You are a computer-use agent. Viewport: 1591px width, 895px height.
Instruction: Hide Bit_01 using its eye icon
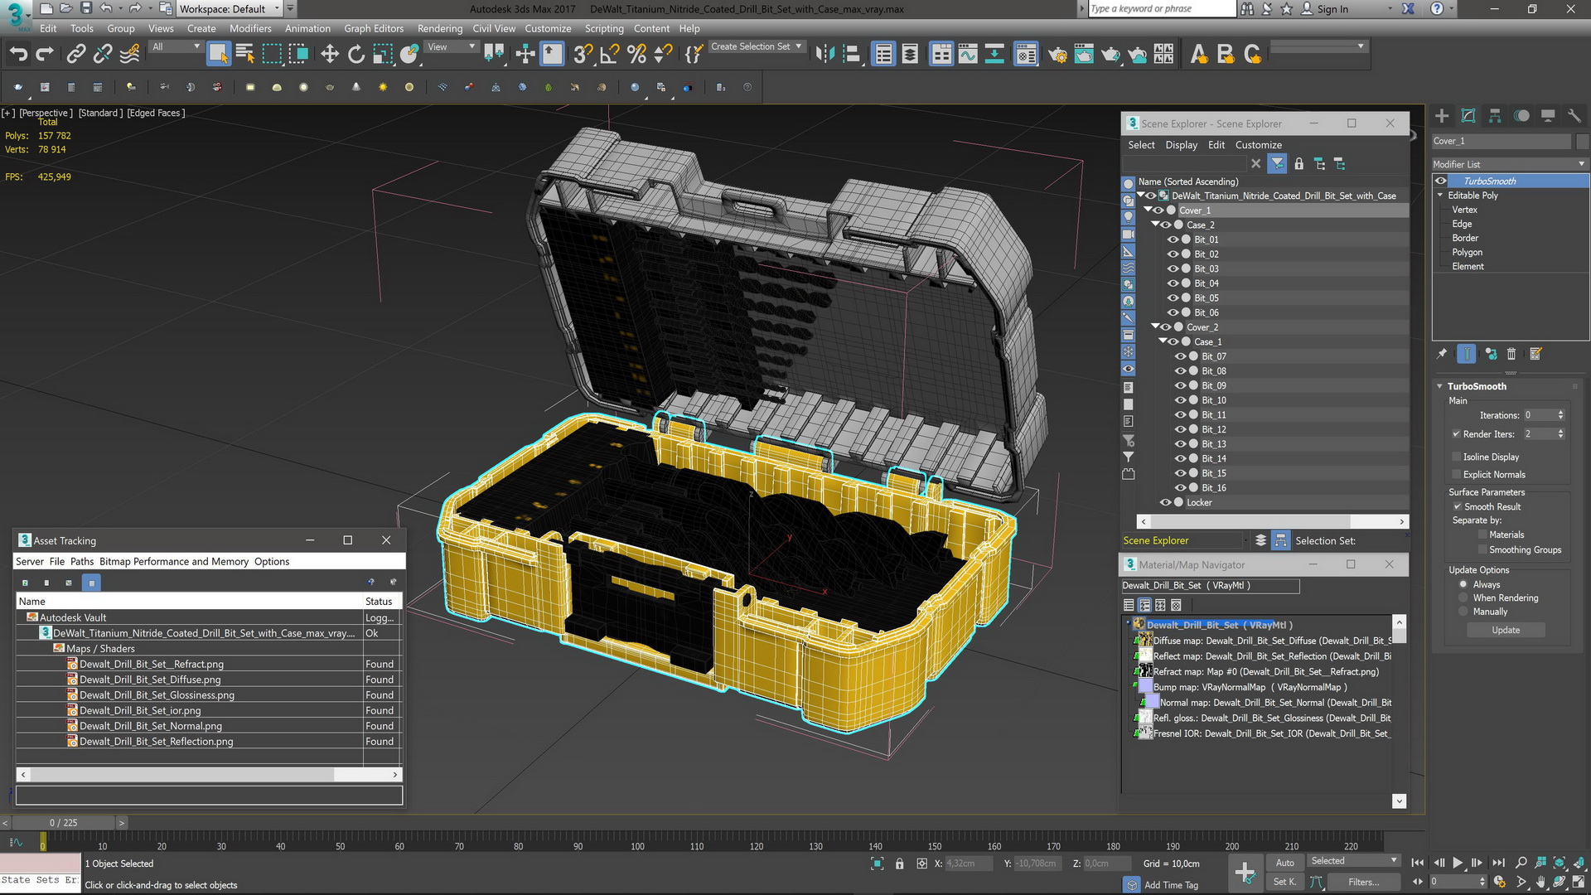coord(1173,239)
